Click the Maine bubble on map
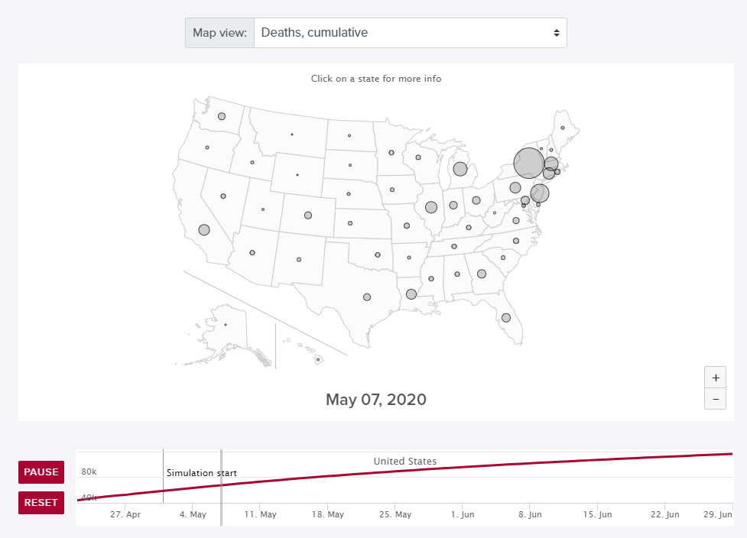This screenshot has height=538, width=747. 563,128
